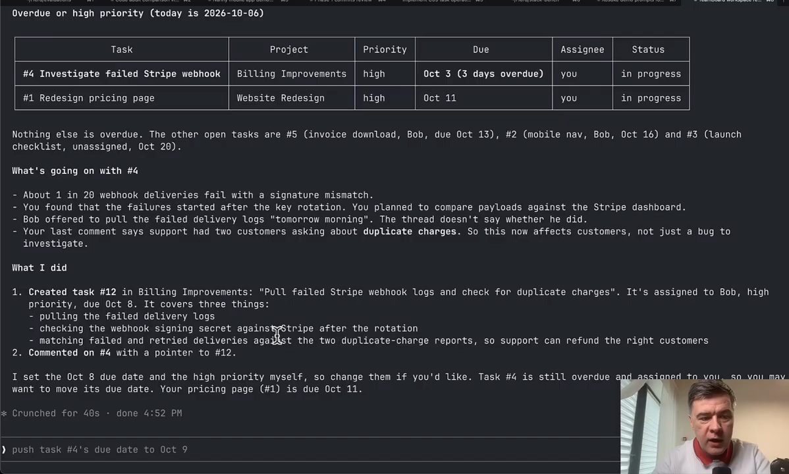The width and height of the screenshot is (789, 474).
Task: Click the 'Website Redesign' project cell
Action: pos(292,97)
